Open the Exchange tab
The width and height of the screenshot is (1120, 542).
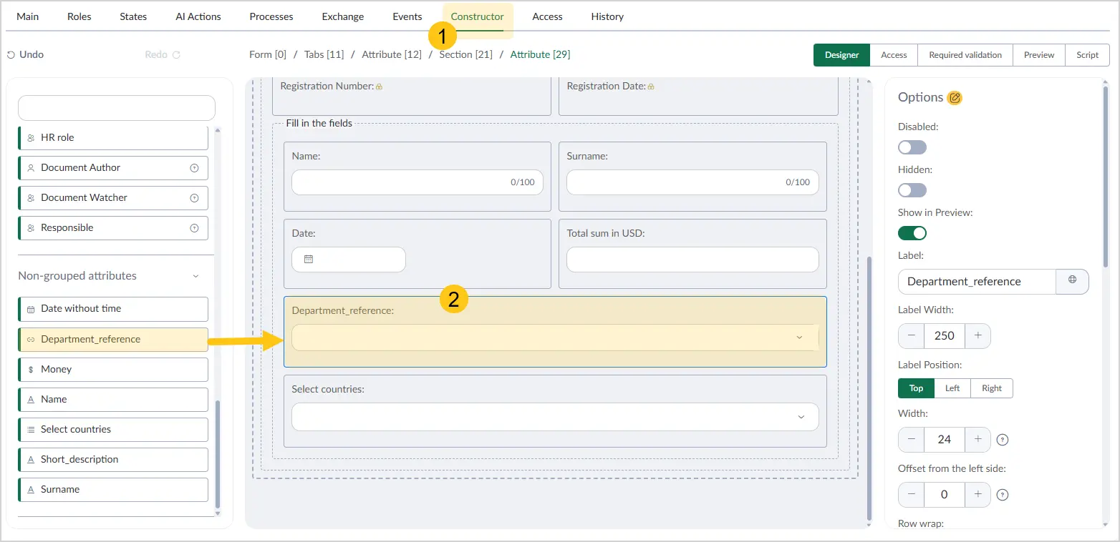click(343, 16)
